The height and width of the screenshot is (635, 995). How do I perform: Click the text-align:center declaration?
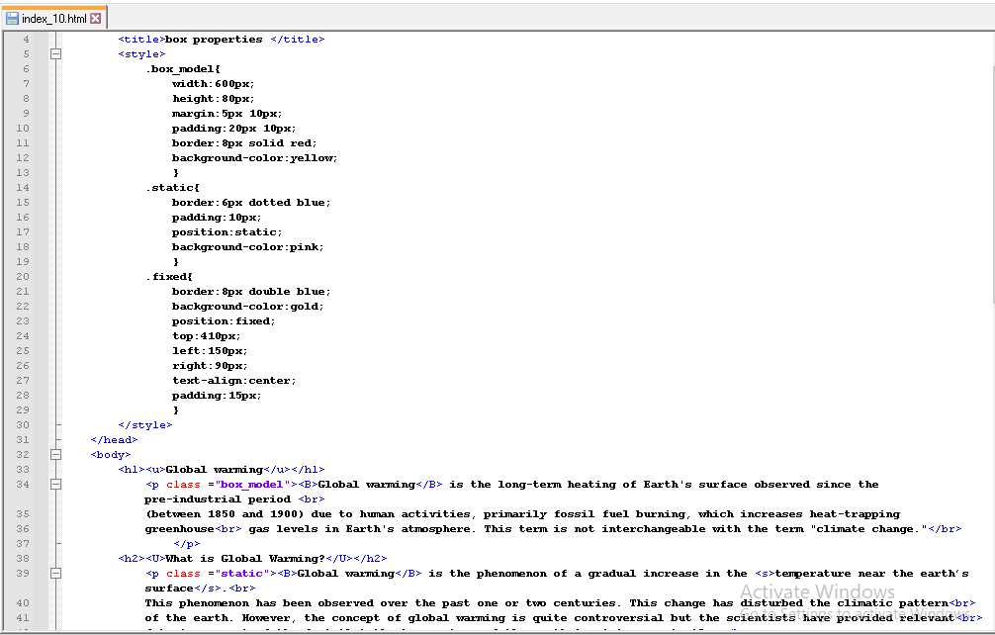pos(233,381)
